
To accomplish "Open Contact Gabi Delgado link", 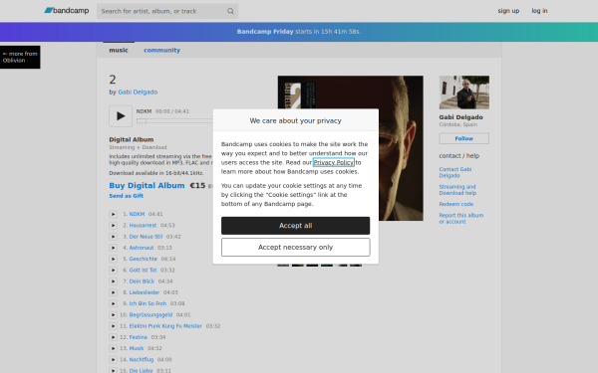I will click(455, 172).
